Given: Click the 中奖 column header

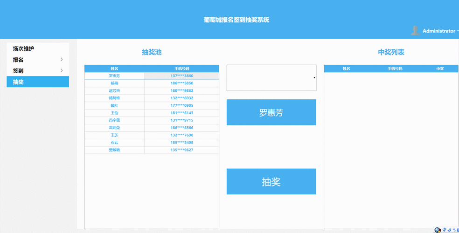Looking at the screenshot, I should tap(439, 69).
